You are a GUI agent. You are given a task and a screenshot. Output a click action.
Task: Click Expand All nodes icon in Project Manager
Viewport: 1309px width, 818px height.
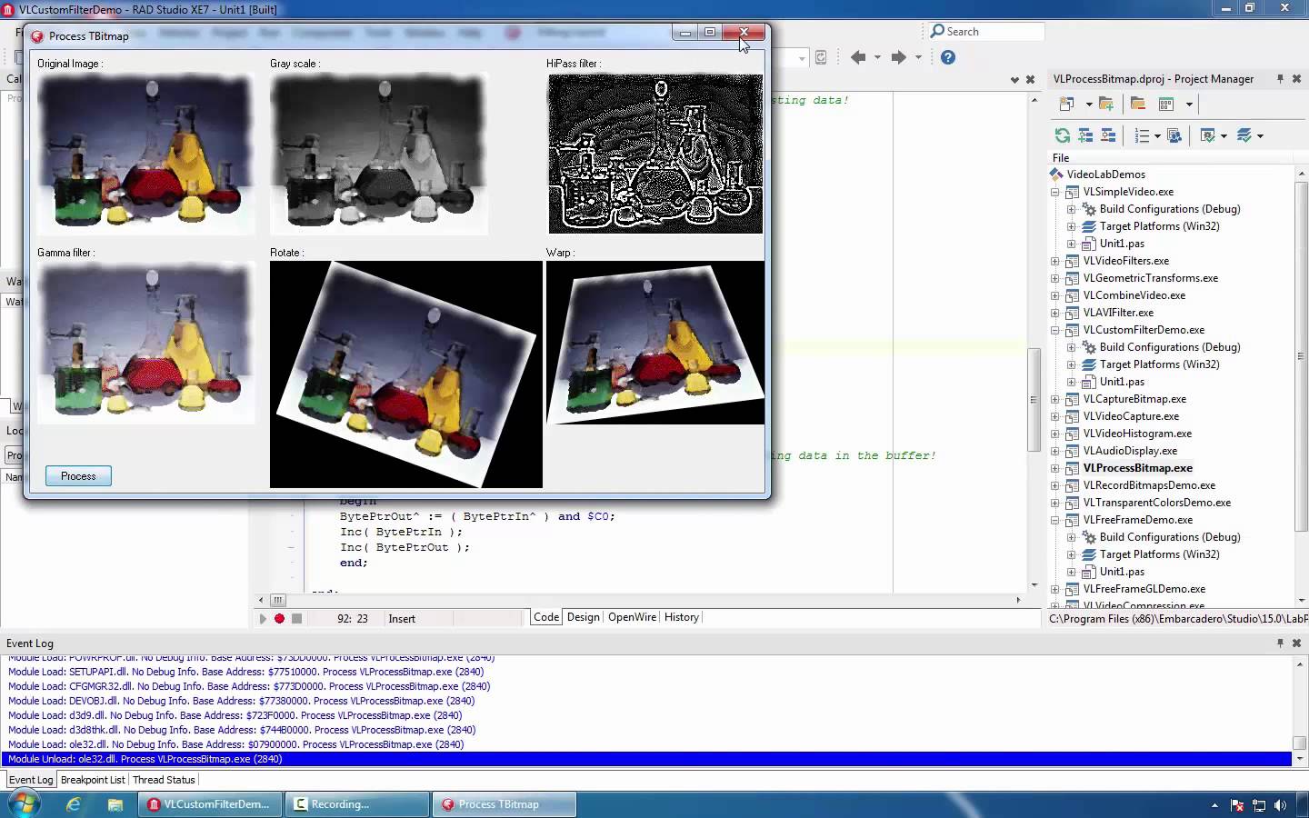[1085, 135]
